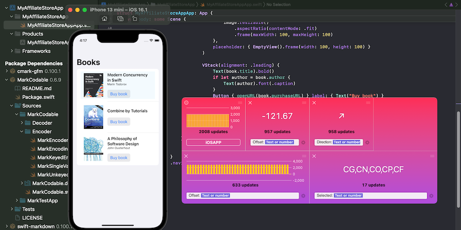The height and width of the screenshot is (230, 461).
Task: Take a simulator screenshot with camera icon
Action: pos(120,19)
